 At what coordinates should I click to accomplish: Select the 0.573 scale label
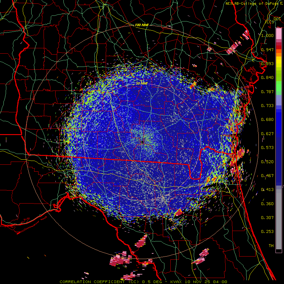click(x=267, y=148)
